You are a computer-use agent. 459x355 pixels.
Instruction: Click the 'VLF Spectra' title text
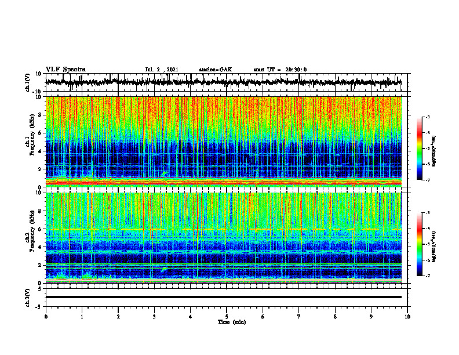point(65,70)
